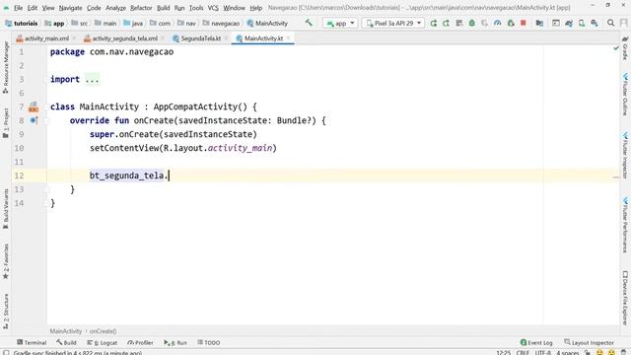Click Attach Debugger to Android Process icon
631x355 pixels.
(x=511, y=24)
